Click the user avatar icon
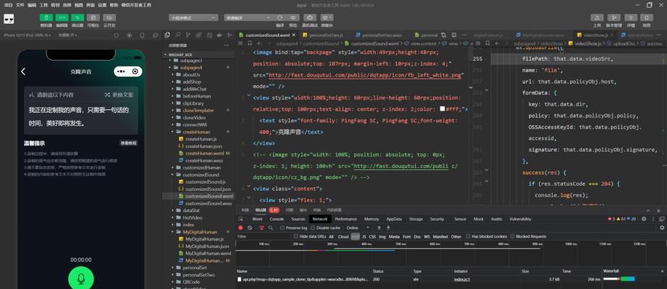The height and width of the screenshot is (289, 667). click(x=9, y=19)
